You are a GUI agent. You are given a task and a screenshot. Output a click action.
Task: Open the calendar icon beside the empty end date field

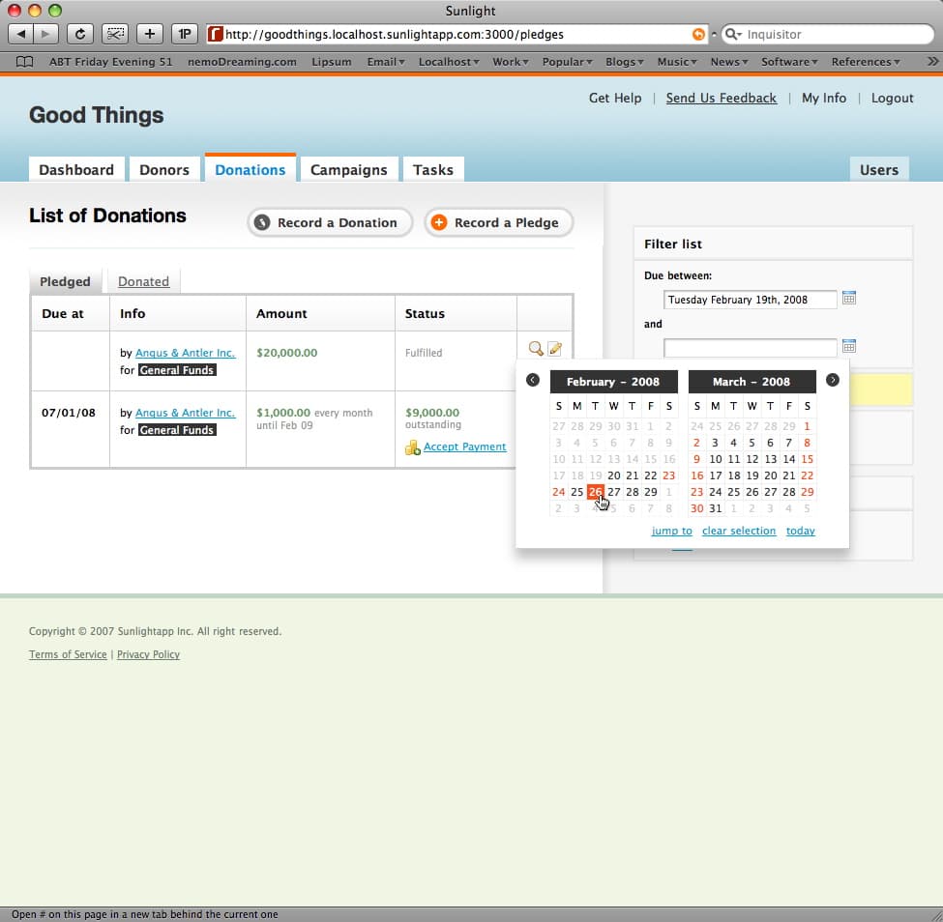(x=849, y=346)
